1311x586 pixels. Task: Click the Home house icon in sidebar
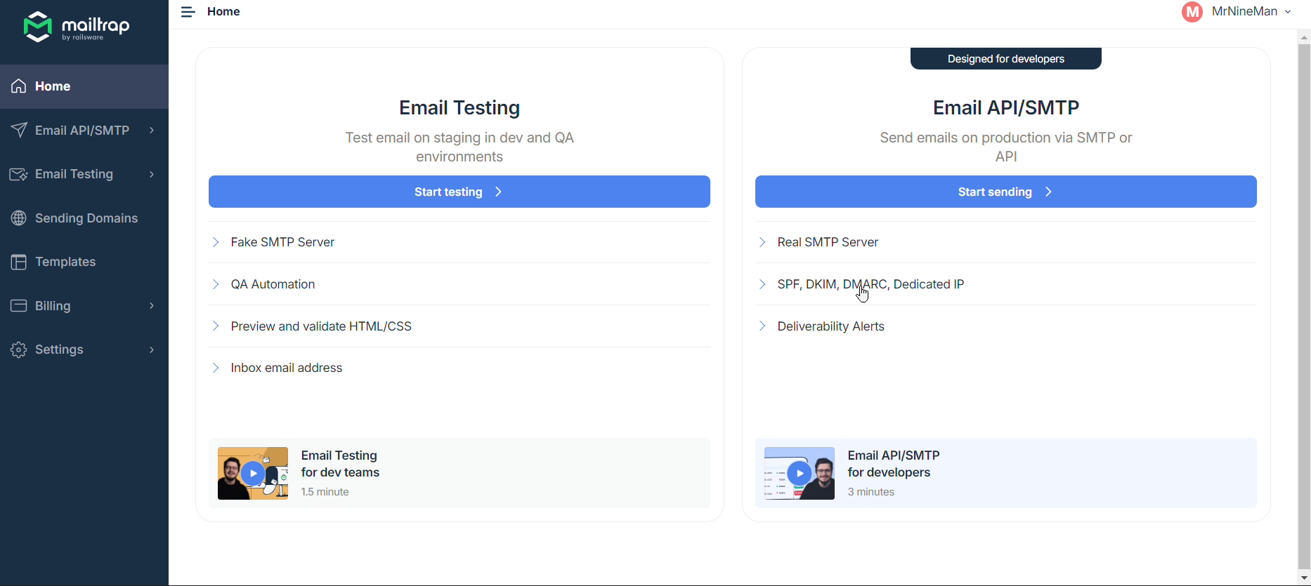point(19,86)
